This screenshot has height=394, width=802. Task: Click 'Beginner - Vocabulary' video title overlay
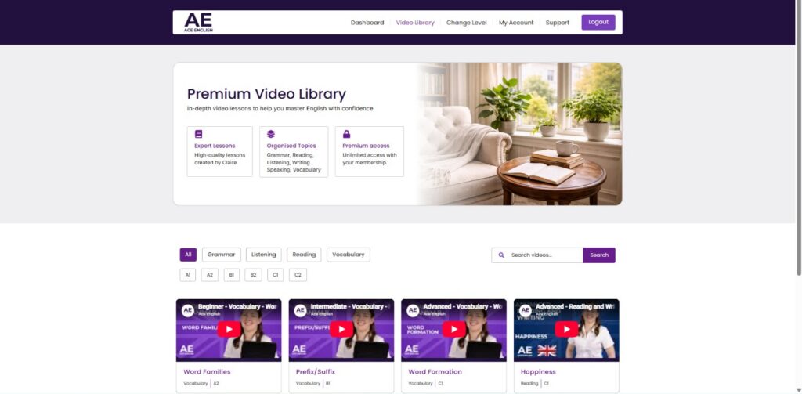pyautogui.click(x=238, y=306)
